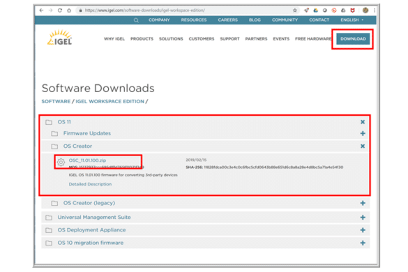Click the browser address bar URL
408x272 pixels.
point(144,10)
